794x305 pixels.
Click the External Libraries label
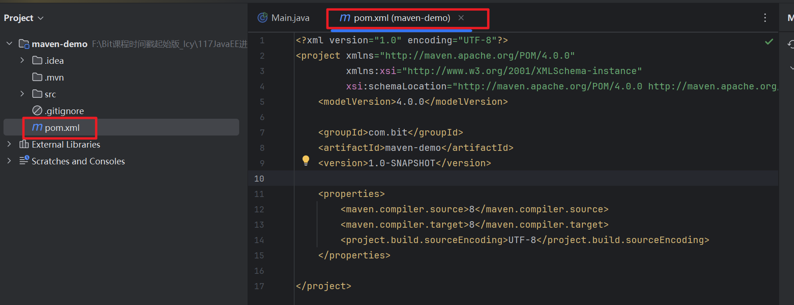[x=66, y=144]
